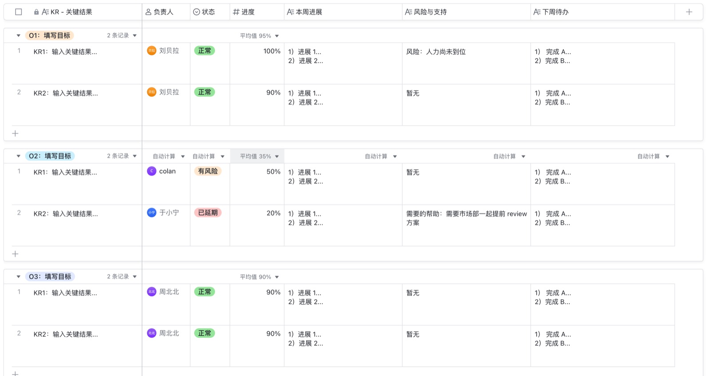Screen dimensions: 711x376
Task: Collapse the O3: 填写目标 group
Action: click(18, 277)
